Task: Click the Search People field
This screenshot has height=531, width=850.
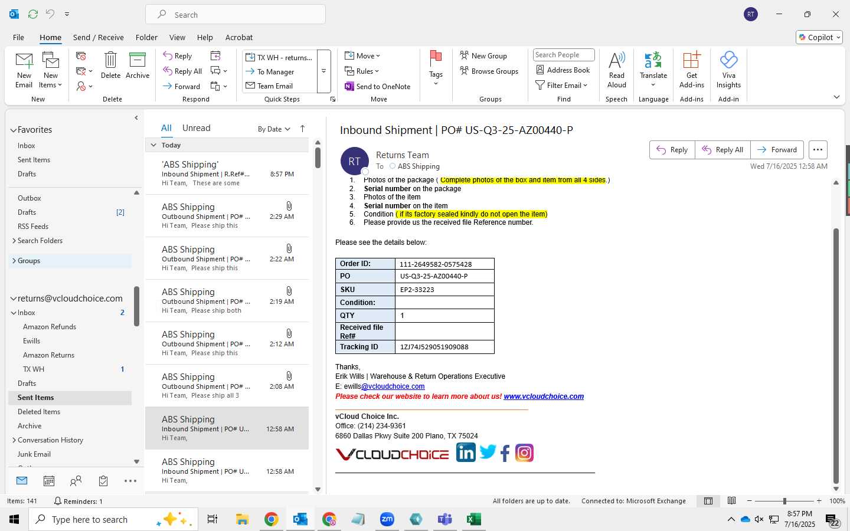Action: coord(564,55)
